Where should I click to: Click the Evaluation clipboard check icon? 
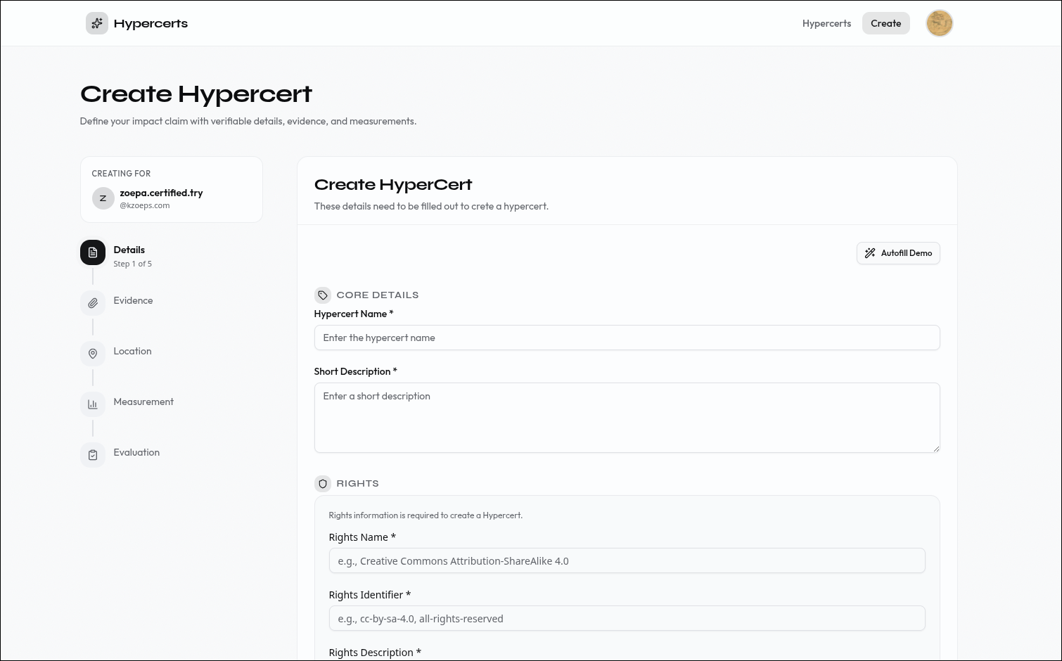click(x=93, y=455)
